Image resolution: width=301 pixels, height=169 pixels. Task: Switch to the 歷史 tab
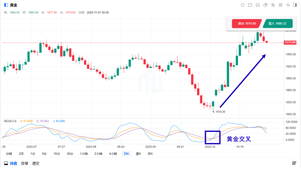36,163
